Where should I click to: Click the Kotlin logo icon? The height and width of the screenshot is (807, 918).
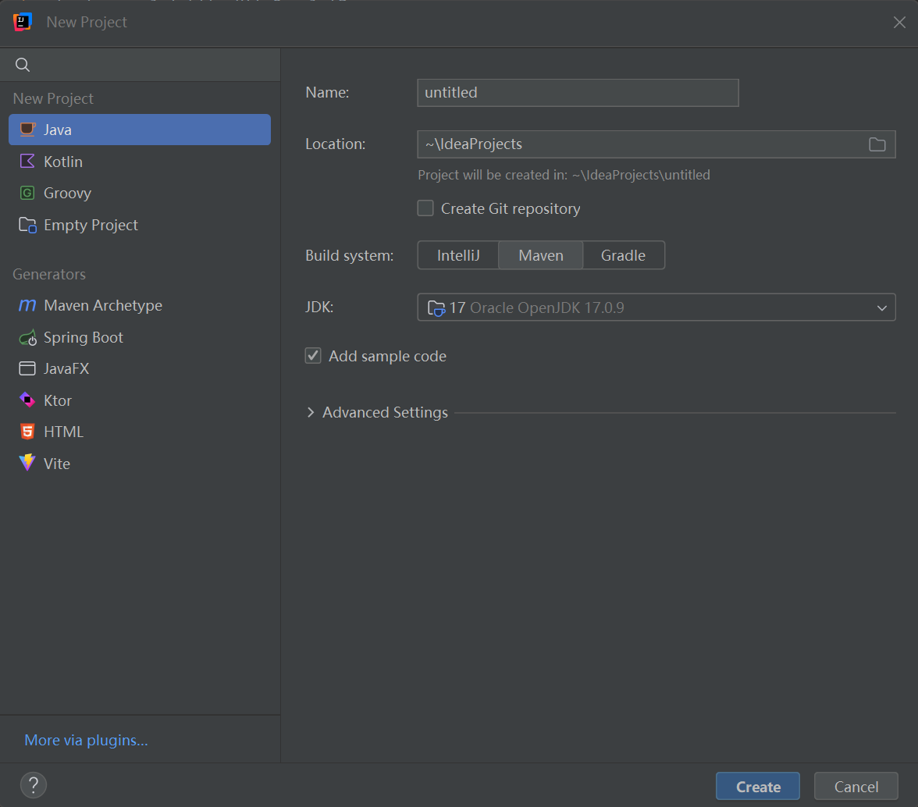click(27, 161)
